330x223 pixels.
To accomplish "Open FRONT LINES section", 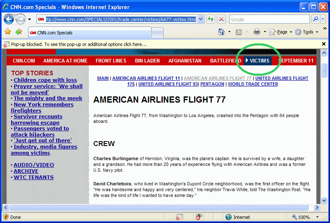I will [111, 61].
